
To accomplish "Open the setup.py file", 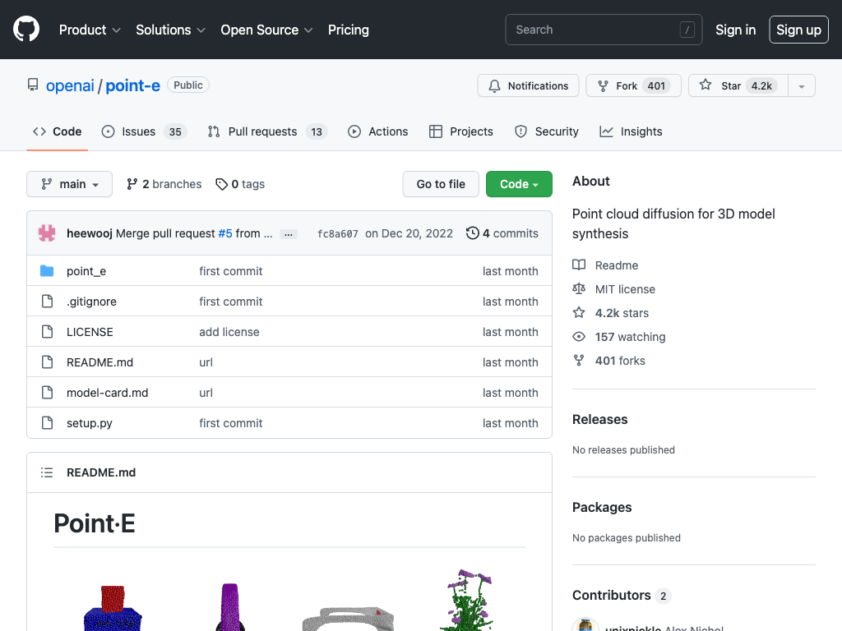I will pyautogui.click(x=89, y=423).
